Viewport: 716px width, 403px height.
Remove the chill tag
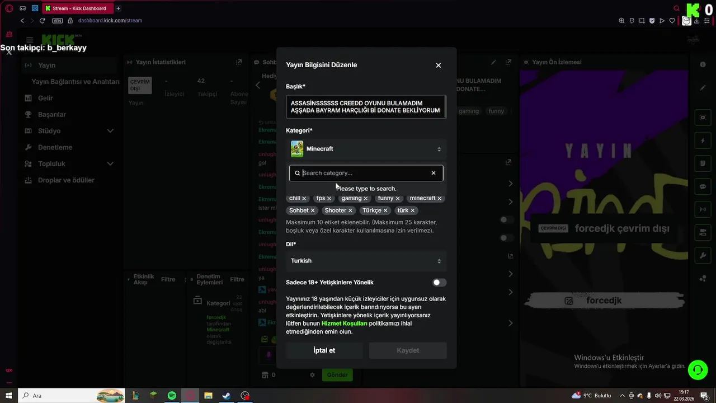[x=304, y=198]
